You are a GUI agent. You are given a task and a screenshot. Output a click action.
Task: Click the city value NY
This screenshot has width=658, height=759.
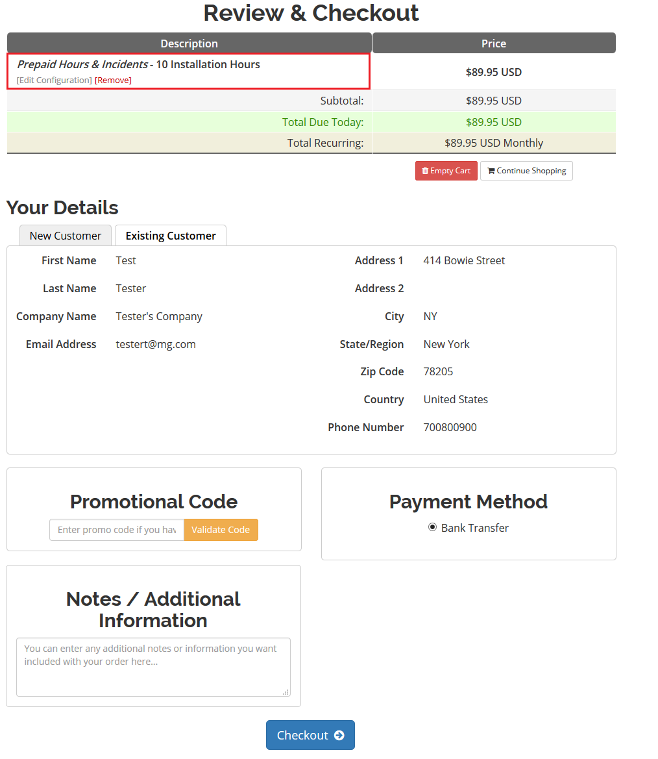[430, 317]
